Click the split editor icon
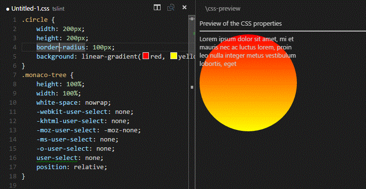Viewport: 366px width, 189px height. click(157, 7)
